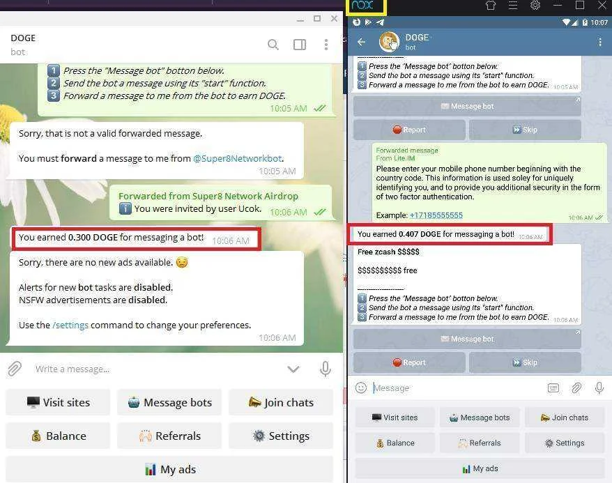Click the upper Message bot button in the Nox chat
The height and width of the screenshot is (483, 612).
click(467, 106)
